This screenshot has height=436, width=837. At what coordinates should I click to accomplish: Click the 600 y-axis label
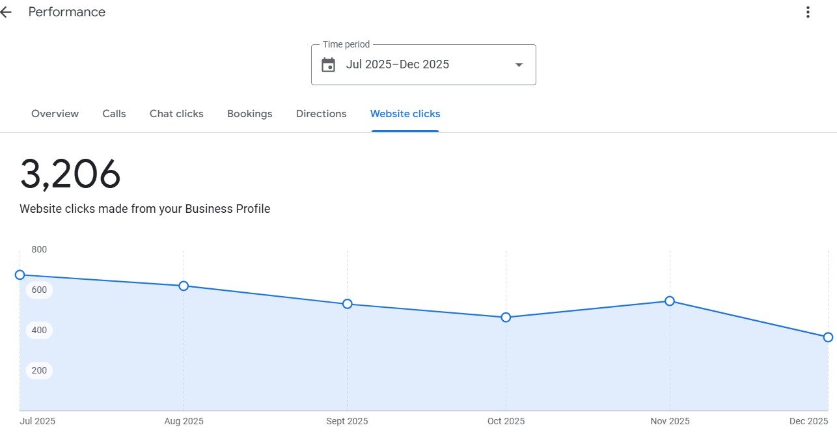coord(39,290)
